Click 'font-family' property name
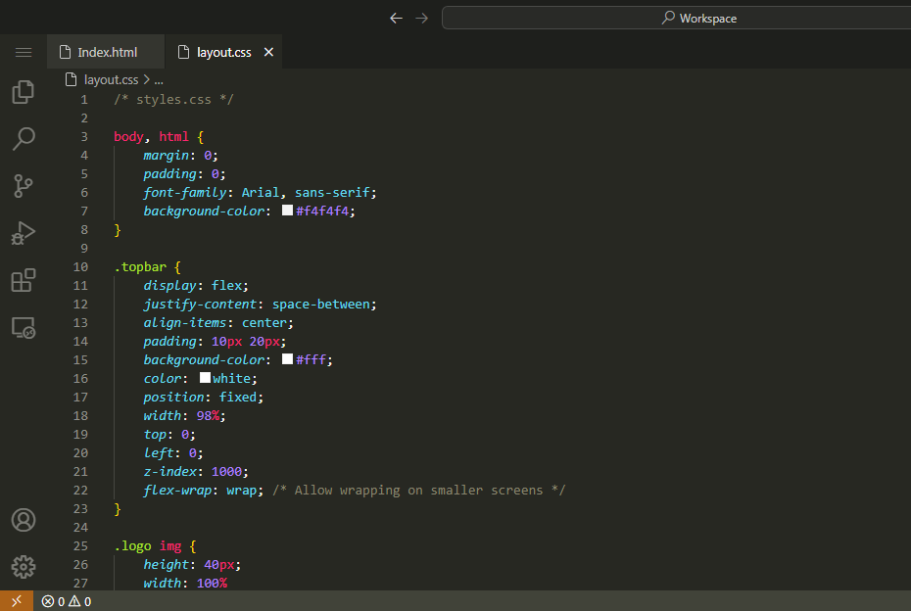The width and height of the screenshot is (911, 611). (x=185, y=192)
